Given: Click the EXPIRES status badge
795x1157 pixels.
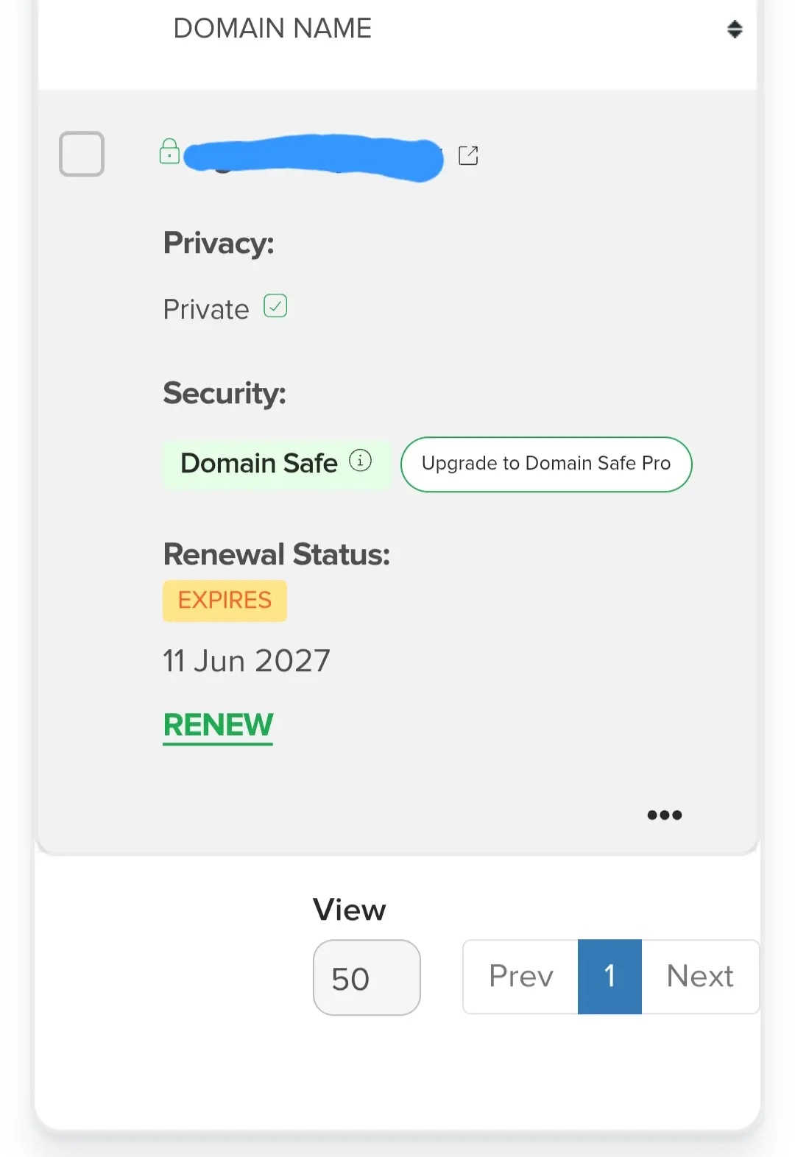Looking at the screenshot, I should click(225, 601).
